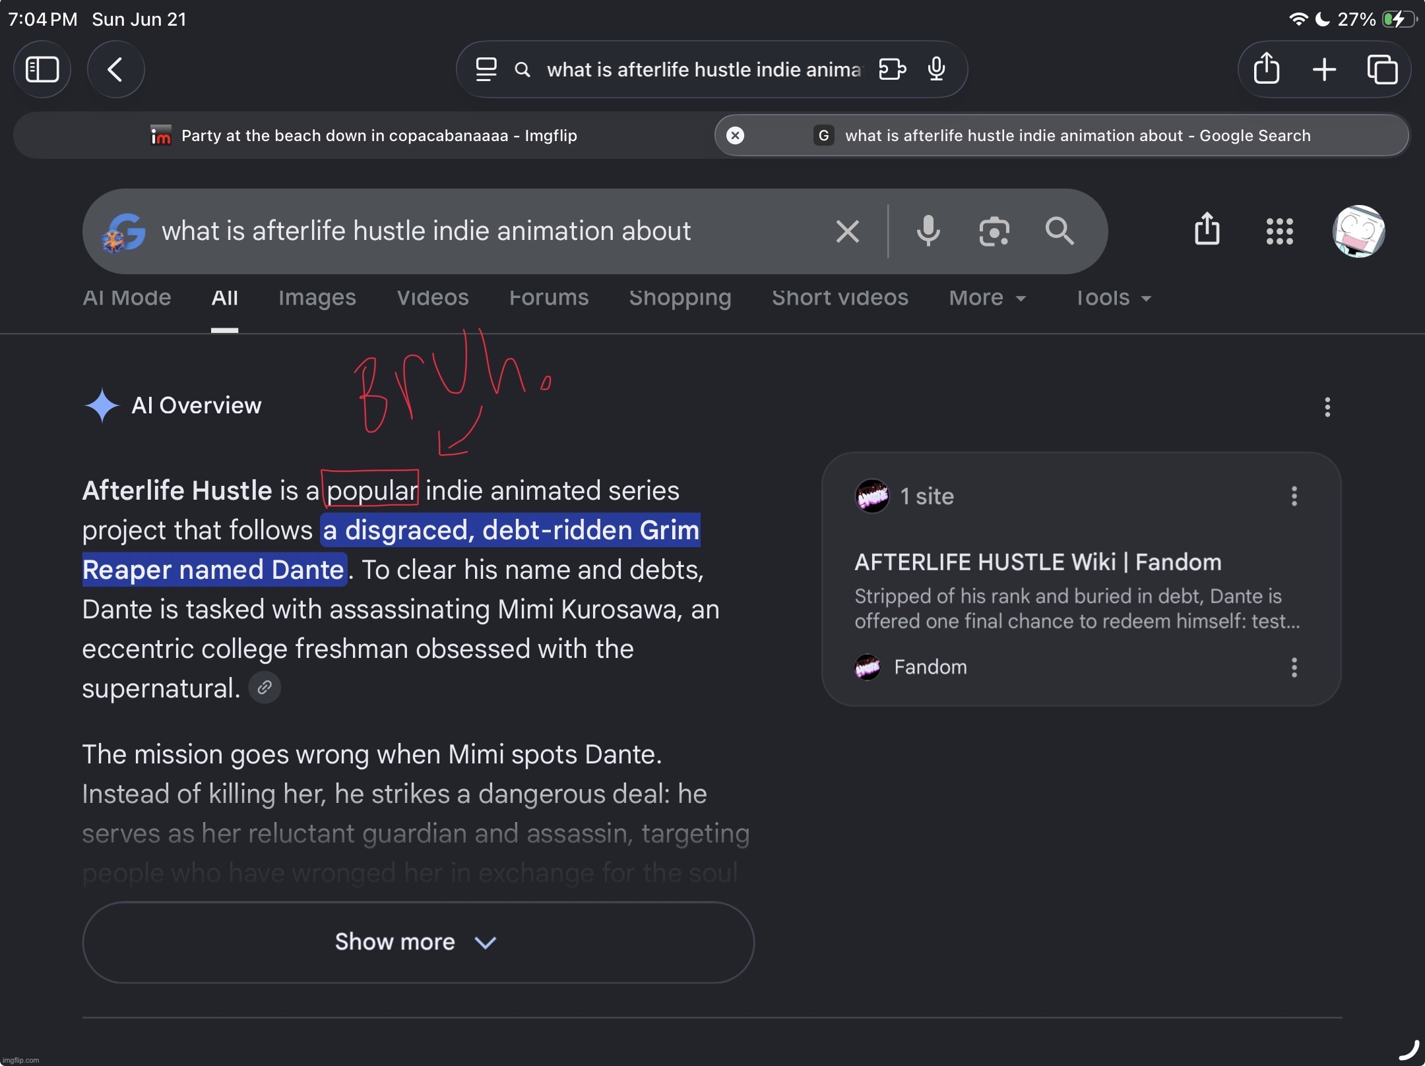Expand the More search filters dropdown
This screenshot has height=1066, width=1425.
click(x=988, y=298)
